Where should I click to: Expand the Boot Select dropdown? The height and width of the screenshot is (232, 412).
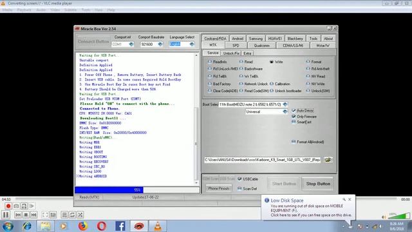click(x=285, y=104)
